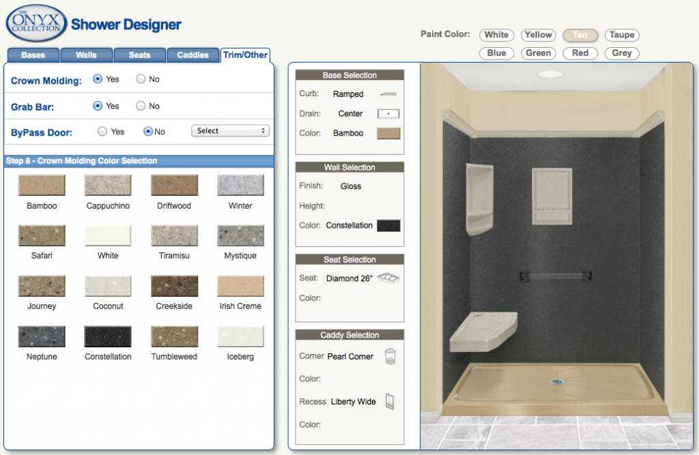Select No for ByPass Door

point(148,132)
